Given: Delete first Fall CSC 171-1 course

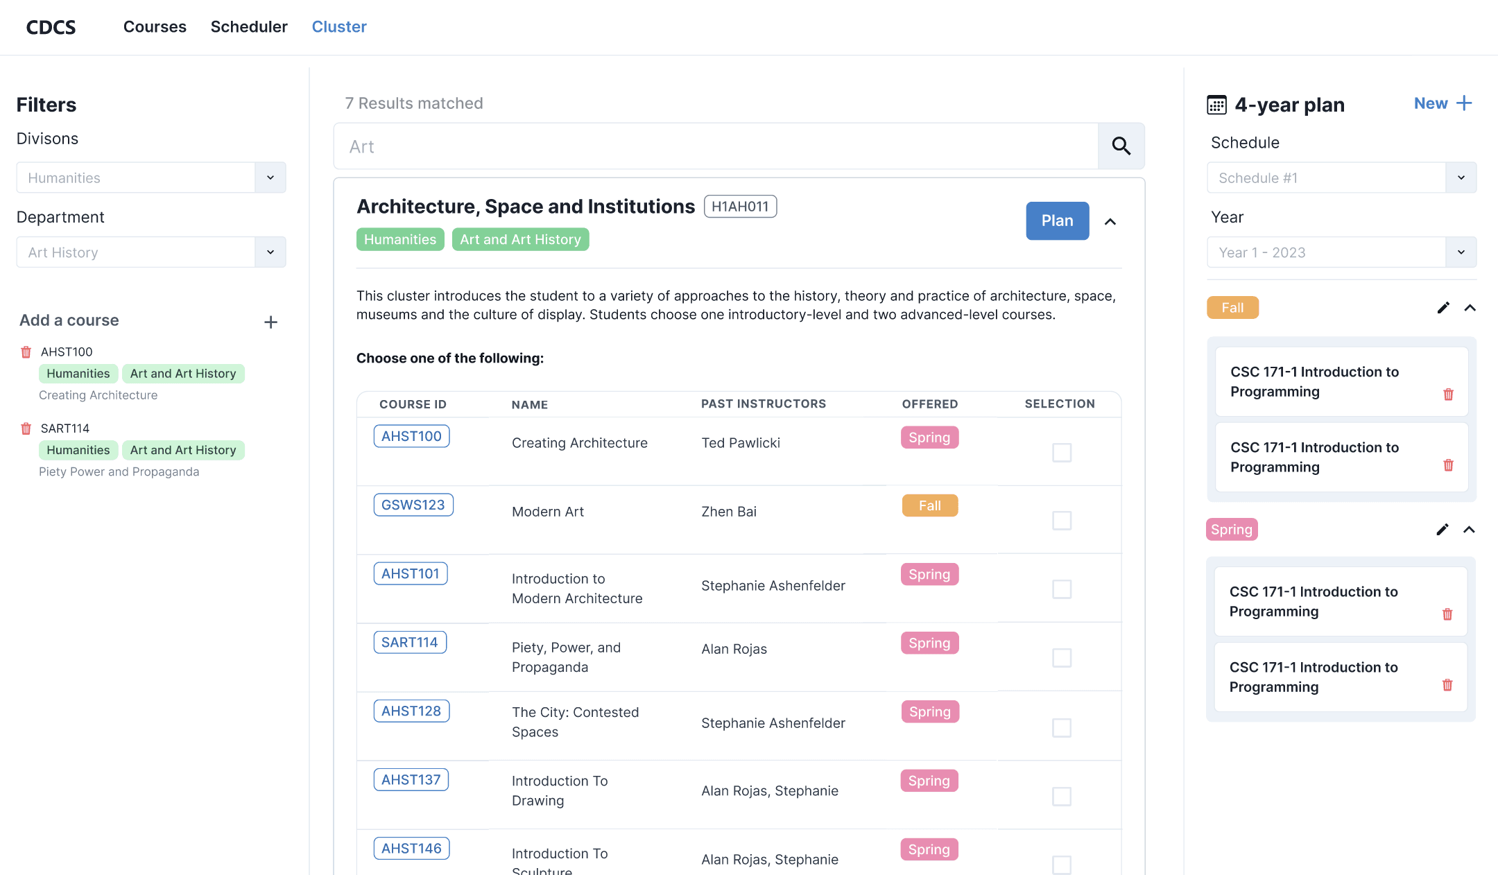Looking at the screenshot, I should point(1448,395).
